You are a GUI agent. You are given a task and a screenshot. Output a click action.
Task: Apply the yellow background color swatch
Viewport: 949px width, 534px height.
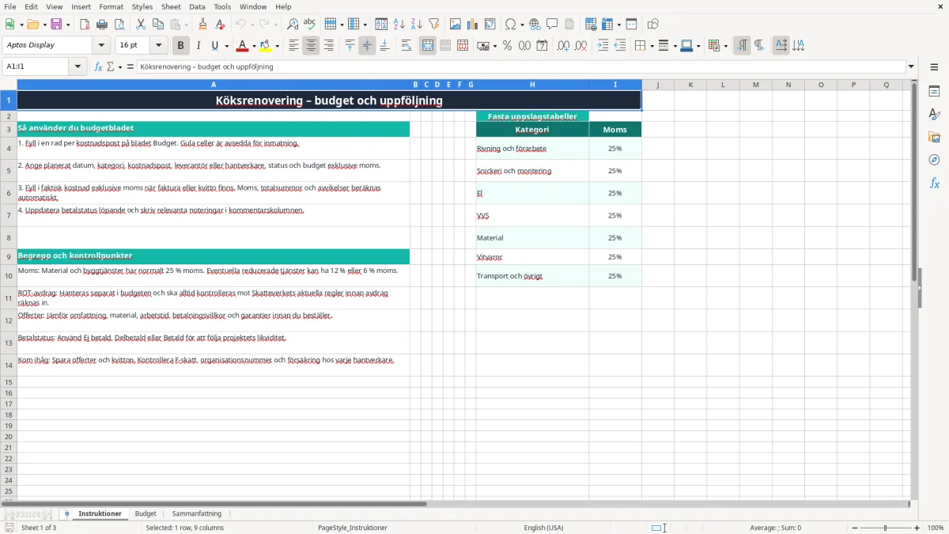(x=266, y=46)
